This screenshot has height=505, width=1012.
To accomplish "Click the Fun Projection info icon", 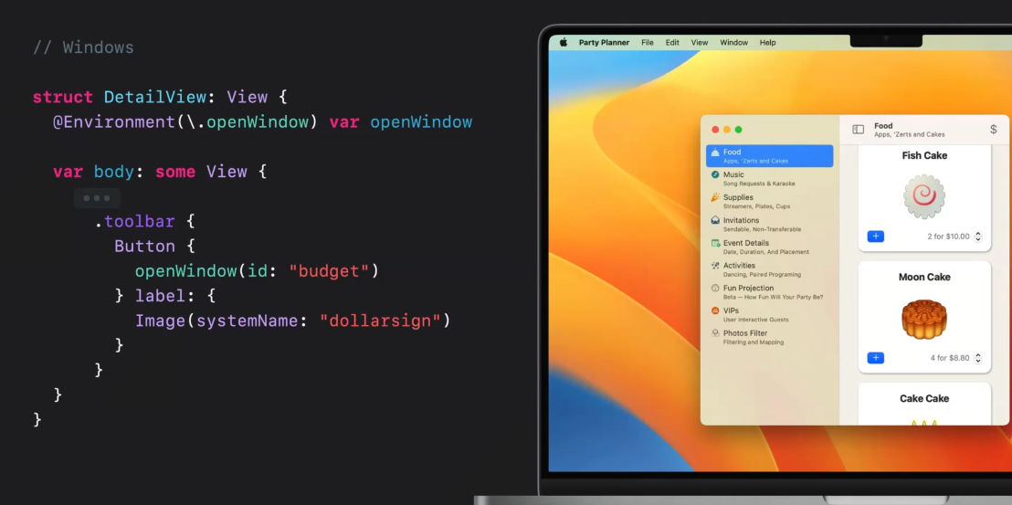I will click(x=715, y=289).
